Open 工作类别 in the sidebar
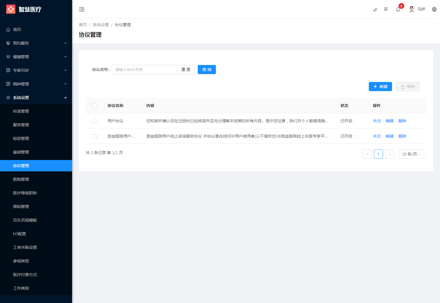Screen dimensions: 440x303 (x=36, y=288)
